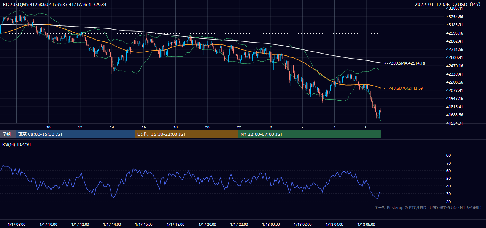Image resolution: width=486 pixels, height=228 pixels.
Task: Click the 1/17 16:00 date axis label
Action: [x=144, y=224]
